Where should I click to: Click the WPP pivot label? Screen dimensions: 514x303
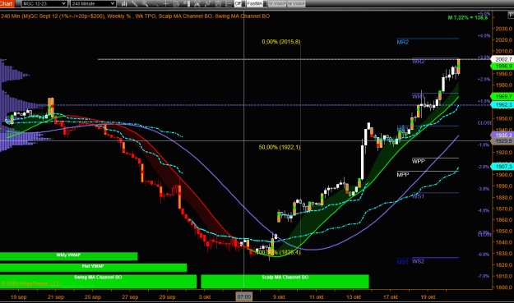419,161
